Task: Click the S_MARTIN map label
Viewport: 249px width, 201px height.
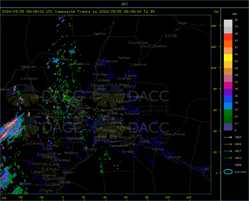Action: 115,123
